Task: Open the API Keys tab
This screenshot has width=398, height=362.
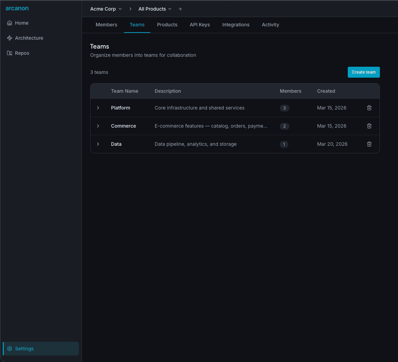Action: point(200,25)
